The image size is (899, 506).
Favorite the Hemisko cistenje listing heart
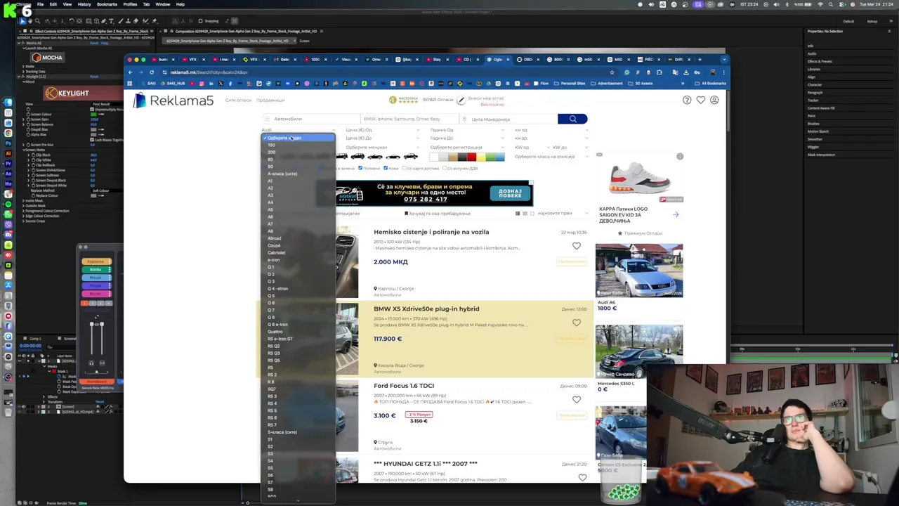(577, 246)
